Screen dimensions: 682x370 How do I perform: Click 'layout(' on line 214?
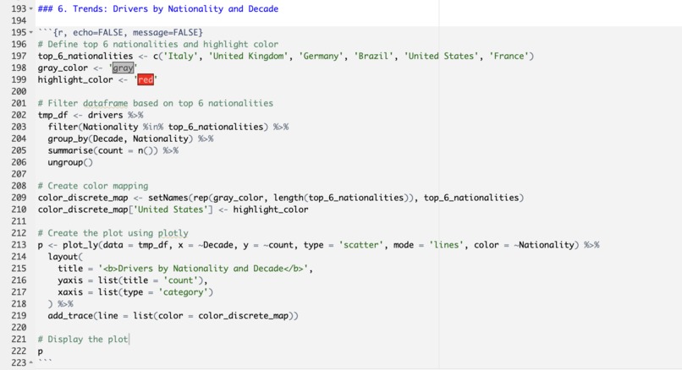(x=65, y=257)
